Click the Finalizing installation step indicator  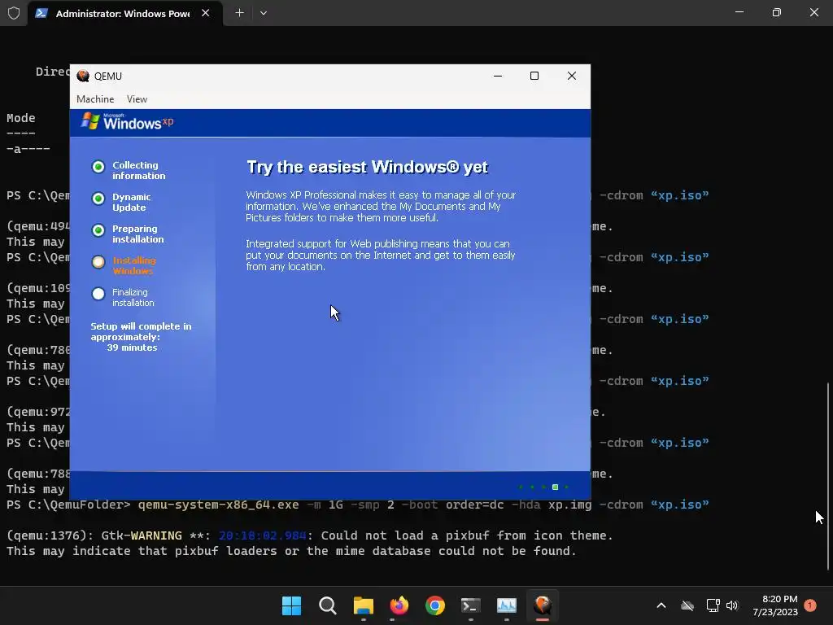tap(98, 294)
